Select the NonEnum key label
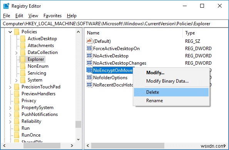This screenshot has height=150, width=229. [x=38, y=66]
